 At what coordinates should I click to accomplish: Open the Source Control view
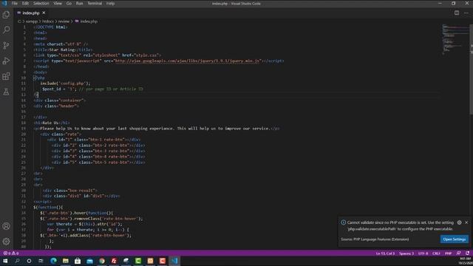[6, 45]
